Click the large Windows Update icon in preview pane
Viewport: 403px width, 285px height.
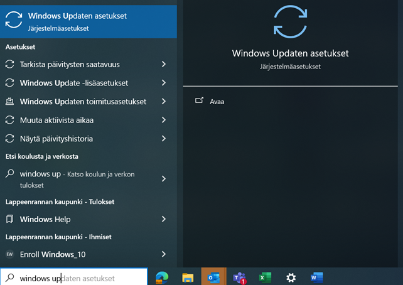pos(291,21)
